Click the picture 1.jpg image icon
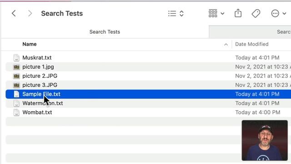Image resolution: width=291 pixels, height=164 pixels. [16, 67]
